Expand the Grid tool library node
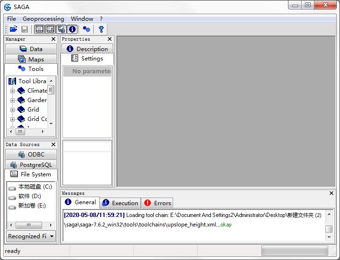The height and width of the screenshot is (260, 340). pos(12,110)
